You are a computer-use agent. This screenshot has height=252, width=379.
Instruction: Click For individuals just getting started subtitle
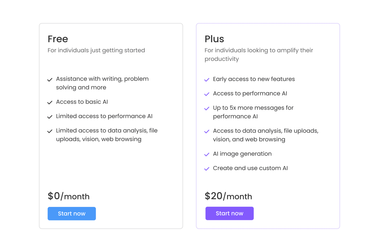pyautogui.click(x=96, y=50)
